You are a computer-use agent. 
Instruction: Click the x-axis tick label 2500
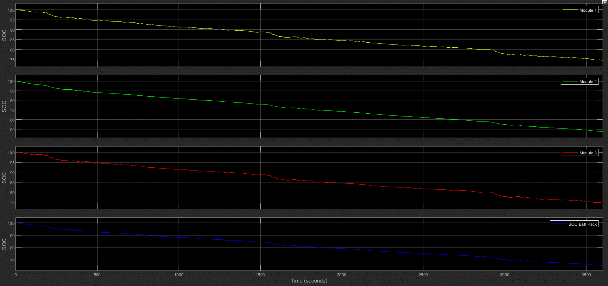tap(423, 275)
